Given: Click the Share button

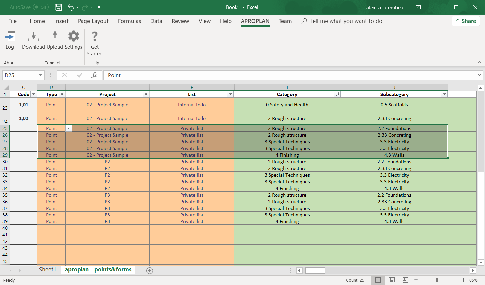Looking at the screenshot, I should [466, 21].
